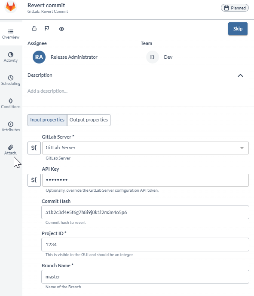Click the D team avatar
The width and height of the screenshot is (254, 296).
pyautogui.click(x=152, y=57)
